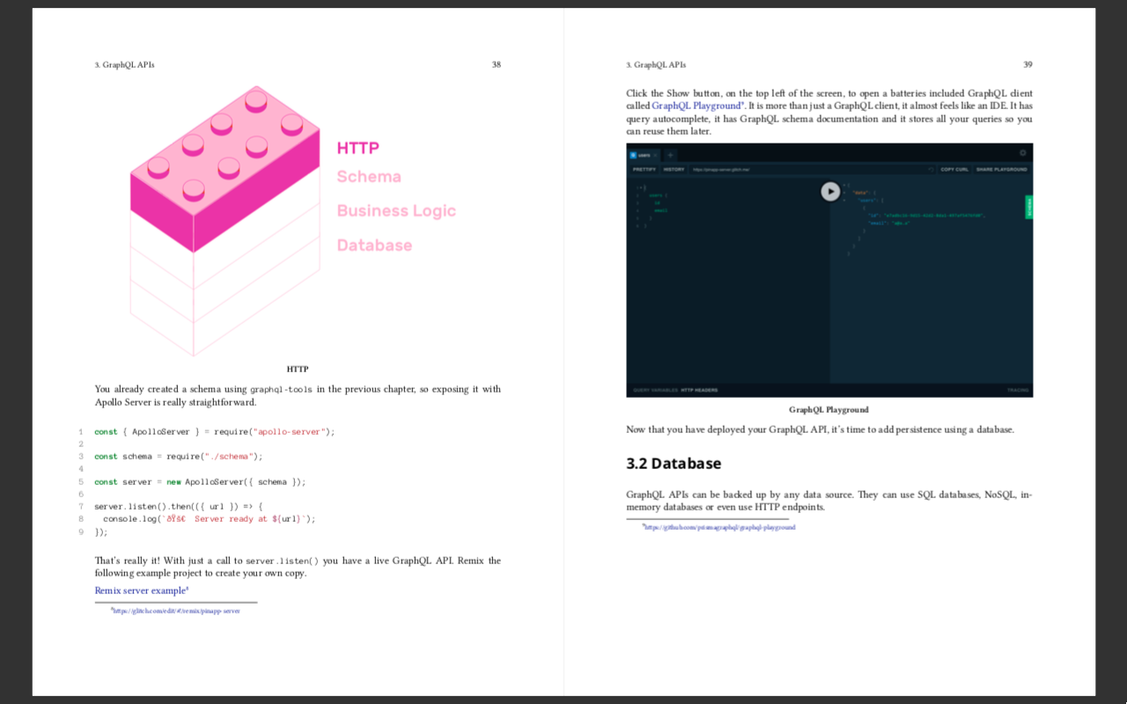Add a new query tab with the plus icon
The height and width of the screenshot is (704, 1127).
pyautogui.click(x=670, y=155)
